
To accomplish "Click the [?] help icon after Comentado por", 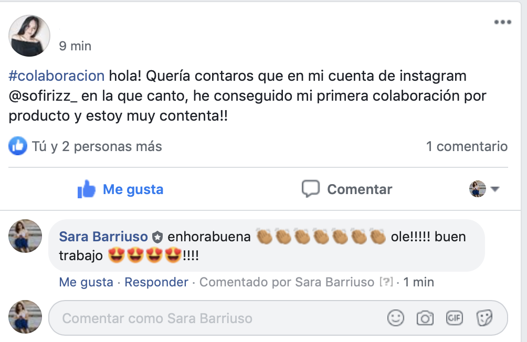I will (386, 282).
